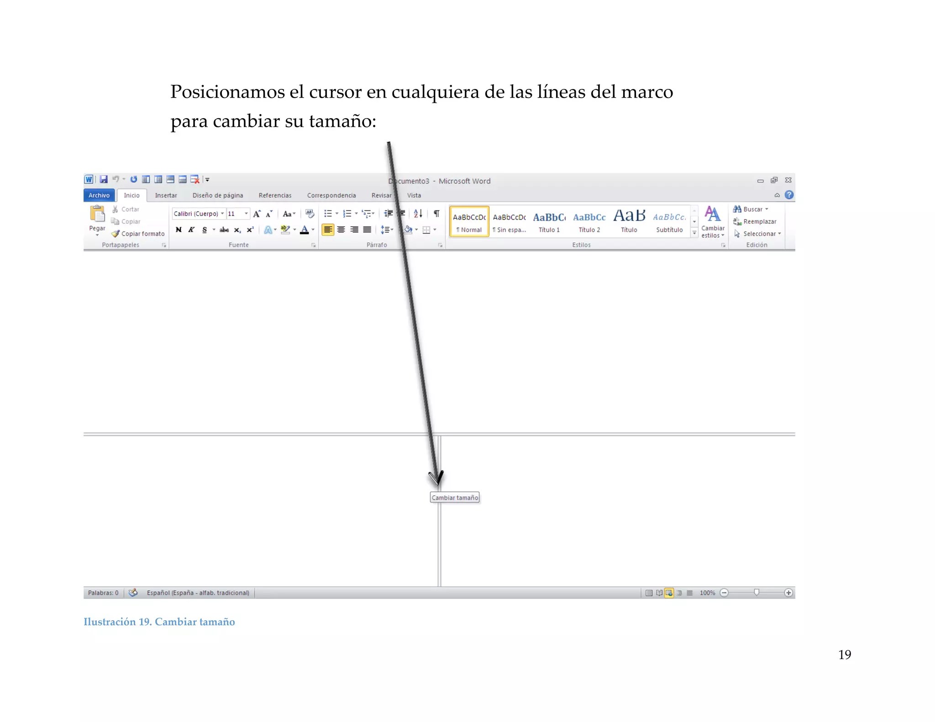Toggle bold with the N button
Image resolution: width=935 pixels, height=722 pixels.
[x=179, y=230]
